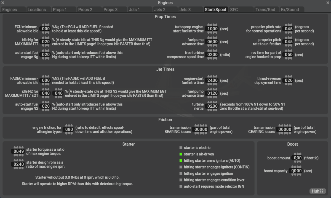This screenshot has width=331, height=198.
Task: Click the FCU minimum-allowable idle value field
Action: tap(46, 29)
